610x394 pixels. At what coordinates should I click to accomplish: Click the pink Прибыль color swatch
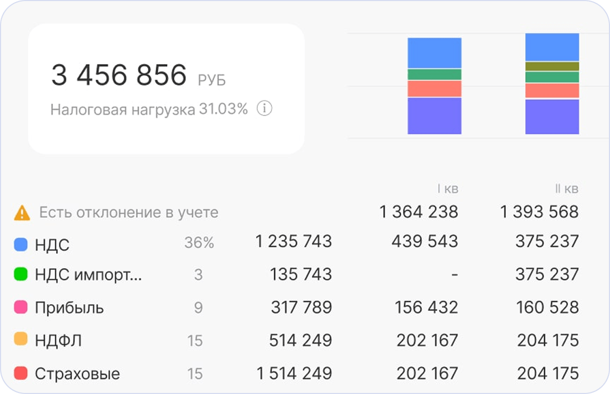21,307
